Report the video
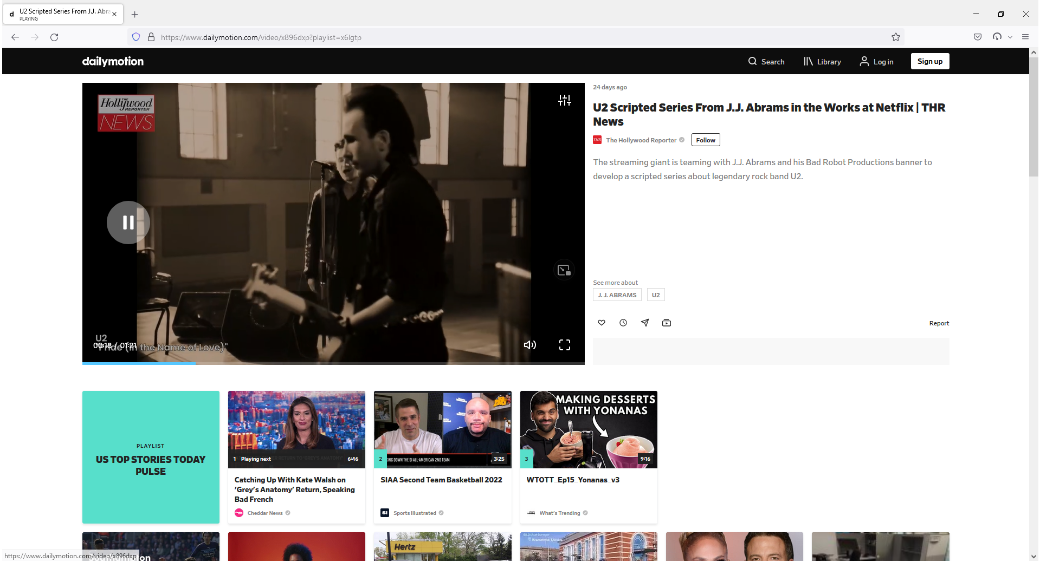 coord(939,323)
